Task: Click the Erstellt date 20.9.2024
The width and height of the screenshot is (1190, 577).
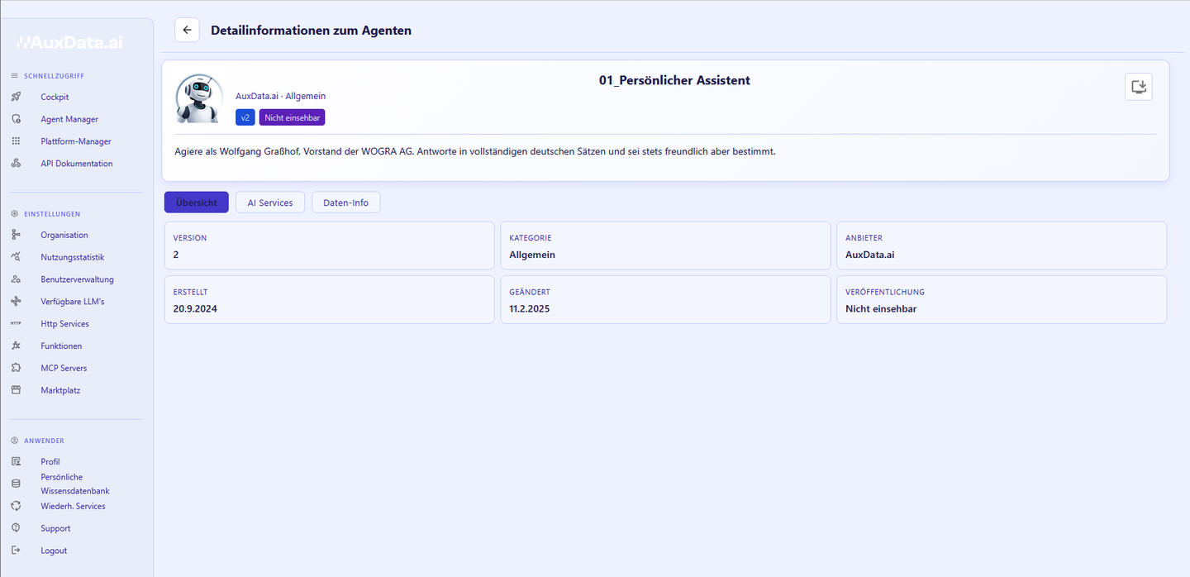Action: 195,309
